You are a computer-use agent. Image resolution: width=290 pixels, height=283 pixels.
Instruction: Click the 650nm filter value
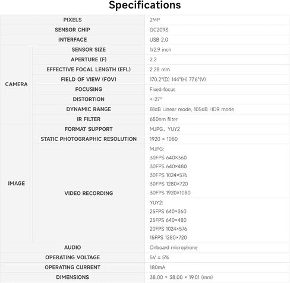click(x=163, y=119)
